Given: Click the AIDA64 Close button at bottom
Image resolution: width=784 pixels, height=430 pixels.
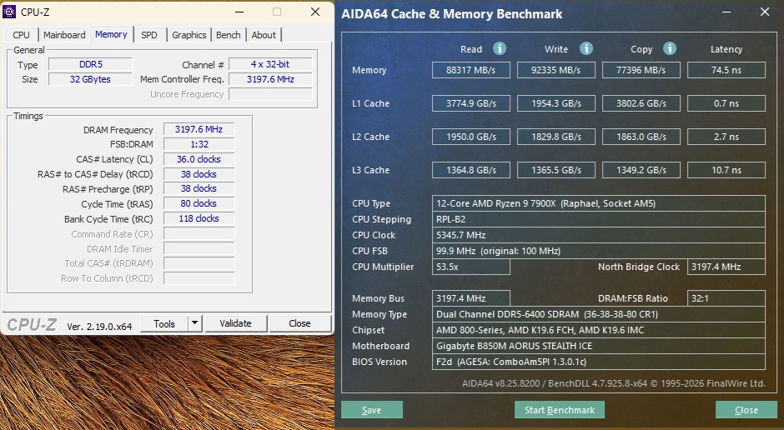Looking at the screenshot, I should [x=746, y=410].
